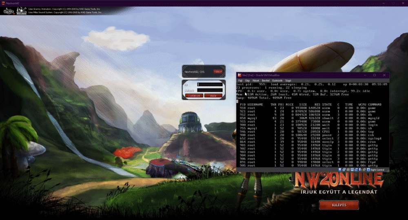Screen dimensions: 408x220
Task: Close the Nw2 VirtualBox window
Action: tap(384, 75)
